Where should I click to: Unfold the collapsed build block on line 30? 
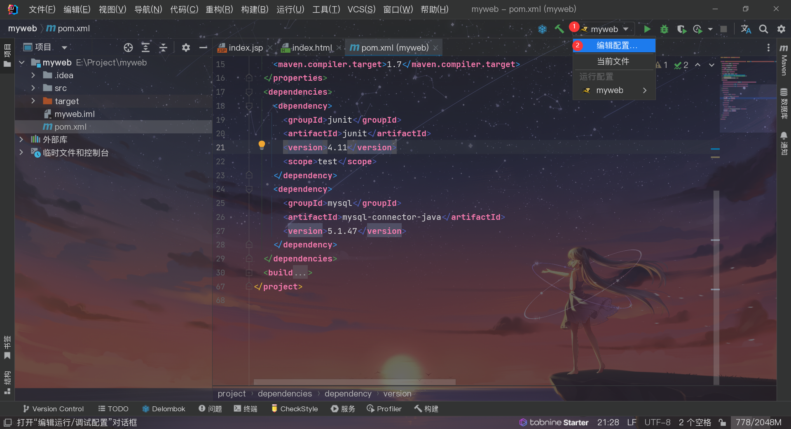pyautogui.click(x=249, y=273)
